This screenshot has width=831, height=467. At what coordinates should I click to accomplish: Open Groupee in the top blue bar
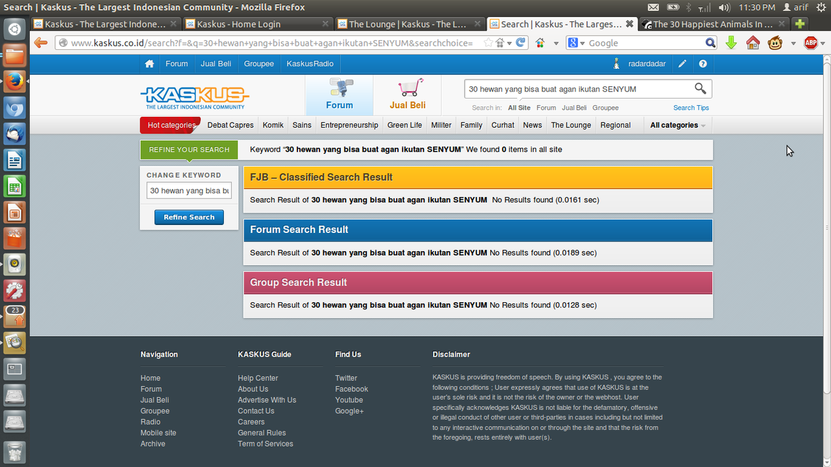[259, 64]
